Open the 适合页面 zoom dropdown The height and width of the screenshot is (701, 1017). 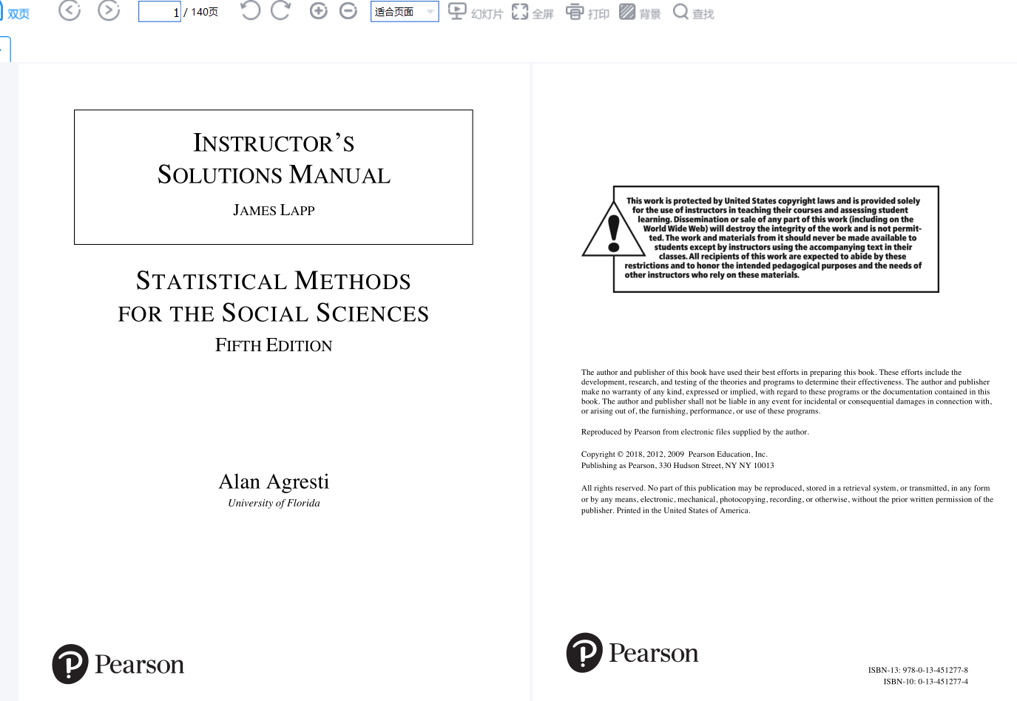point(405,12)
